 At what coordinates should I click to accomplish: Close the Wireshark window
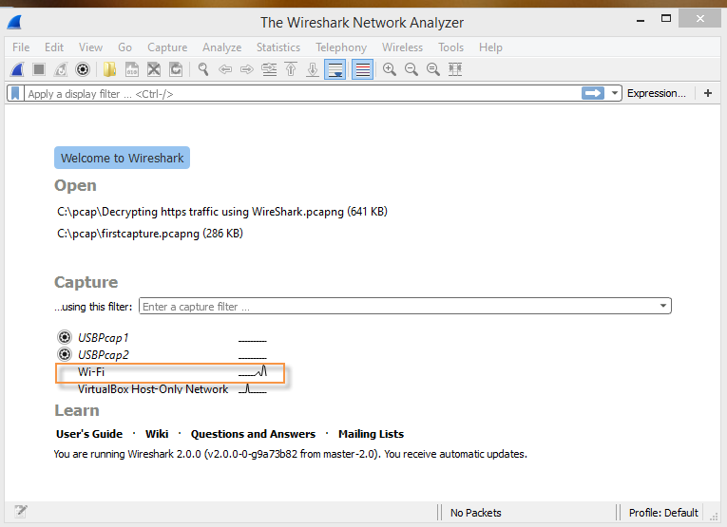[700, 18]
